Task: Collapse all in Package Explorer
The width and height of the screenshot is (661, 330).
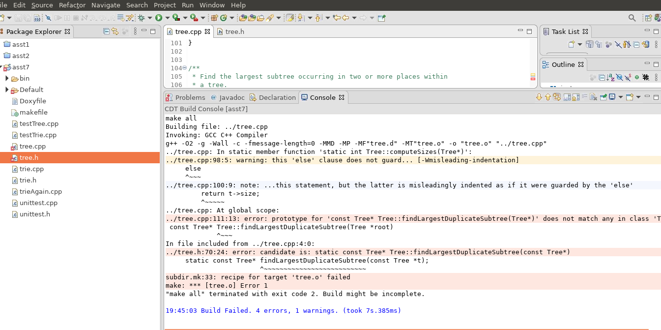Action: click(x=106, y=31)
